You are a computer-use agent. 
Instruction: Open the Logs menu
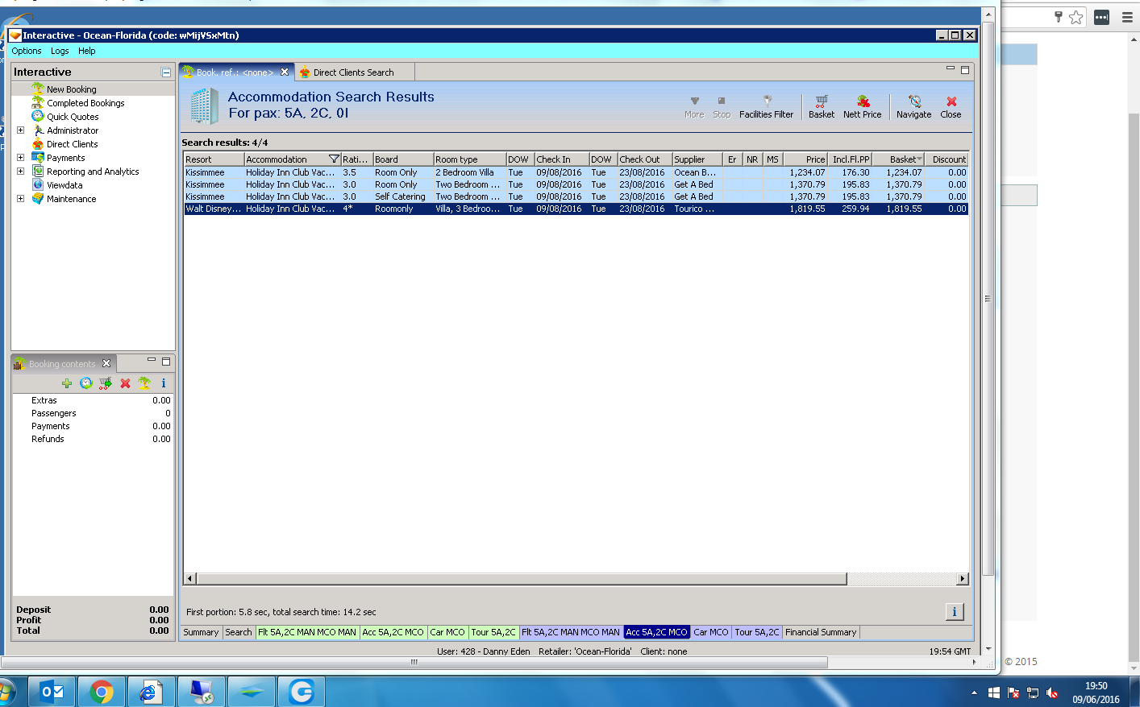pos(60,51)
